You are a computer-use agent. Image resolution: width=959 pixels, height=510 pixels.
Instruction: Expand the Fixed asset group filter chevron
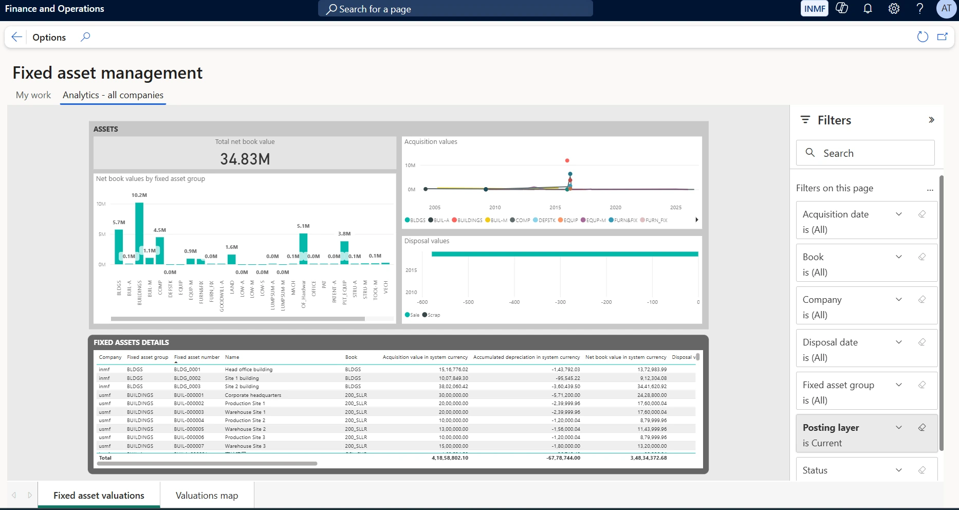(899, 385)
